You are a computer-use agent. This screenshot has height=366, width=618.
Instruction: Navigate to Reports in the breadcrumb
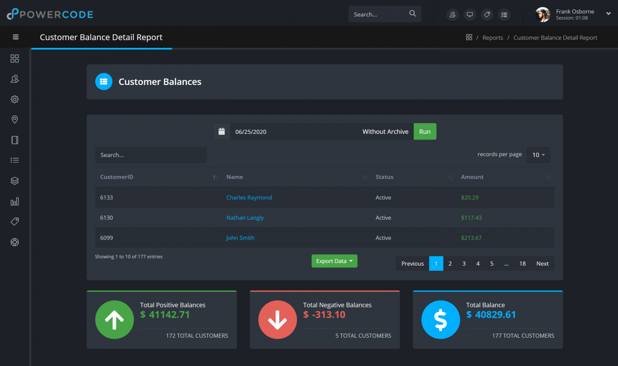(x=493, y=37)
